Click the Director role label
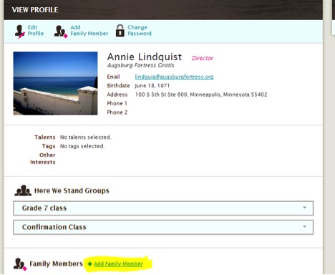 coord(203,58)
